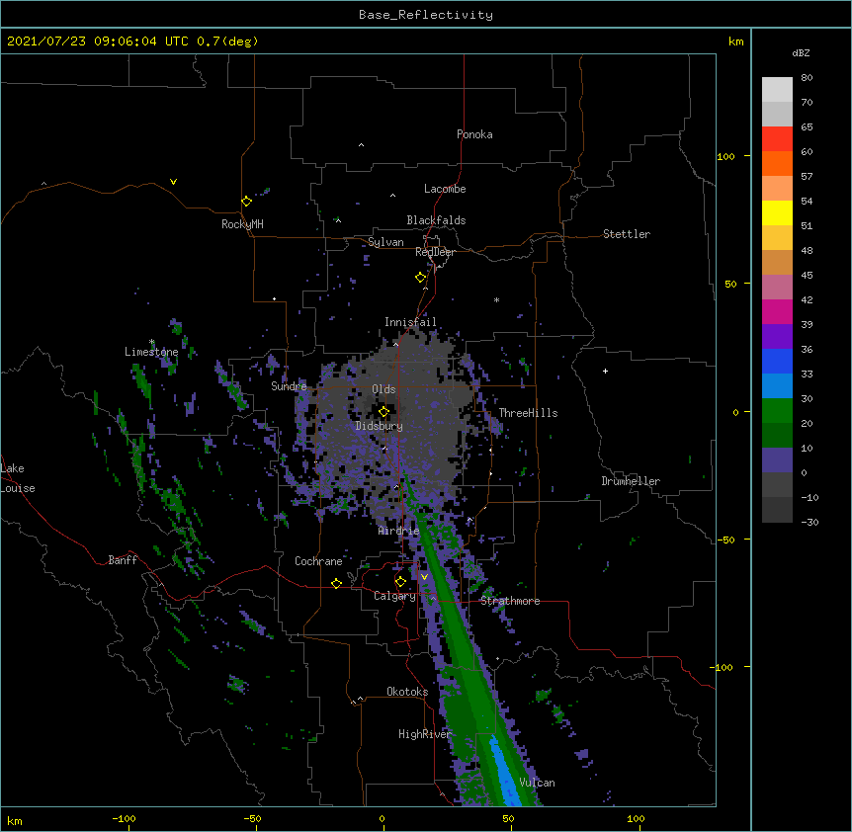The height and width of the screenshot is (832, 852).
Task: Click the white asterisk marker above Limestone
Action: tap(151, 342)
